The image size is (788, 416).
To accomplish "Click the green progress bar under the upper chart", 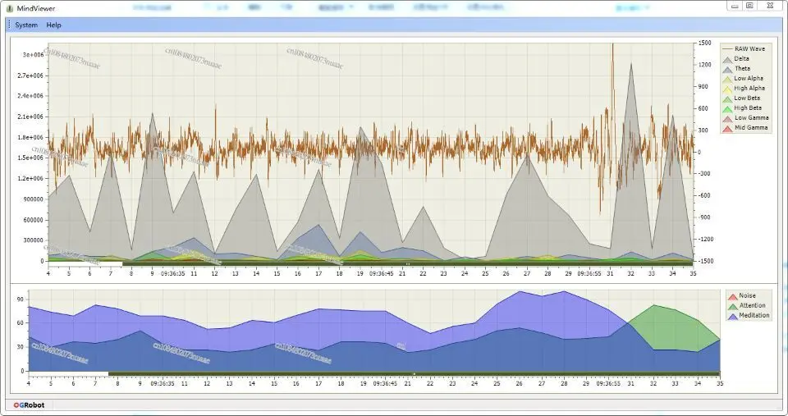I will point(408,263).
